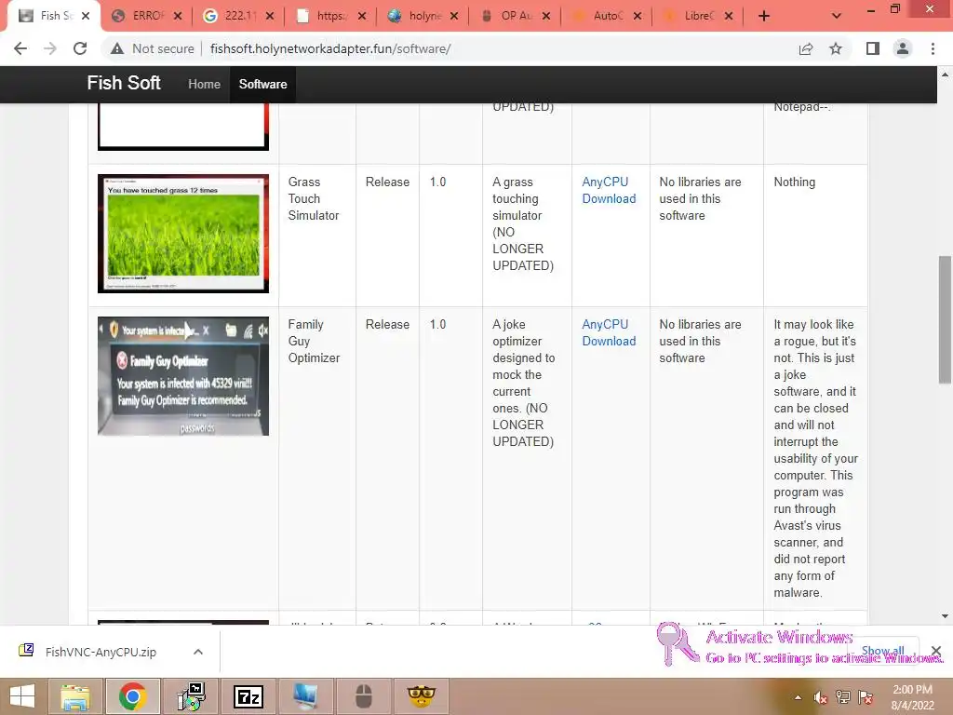
Task: Open the browser side panel
Action: pos(873,48)
